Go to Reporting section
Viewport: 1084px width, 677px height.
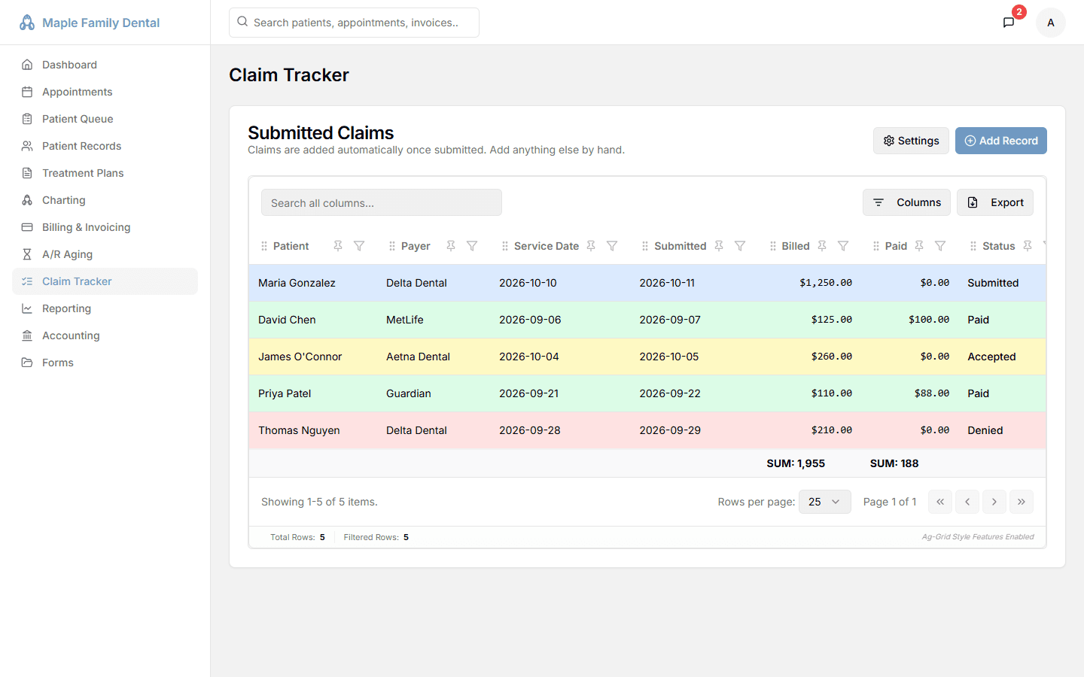105,308
